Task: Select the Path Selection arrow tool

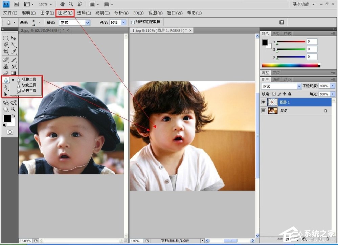Action: tap(6, 94)
